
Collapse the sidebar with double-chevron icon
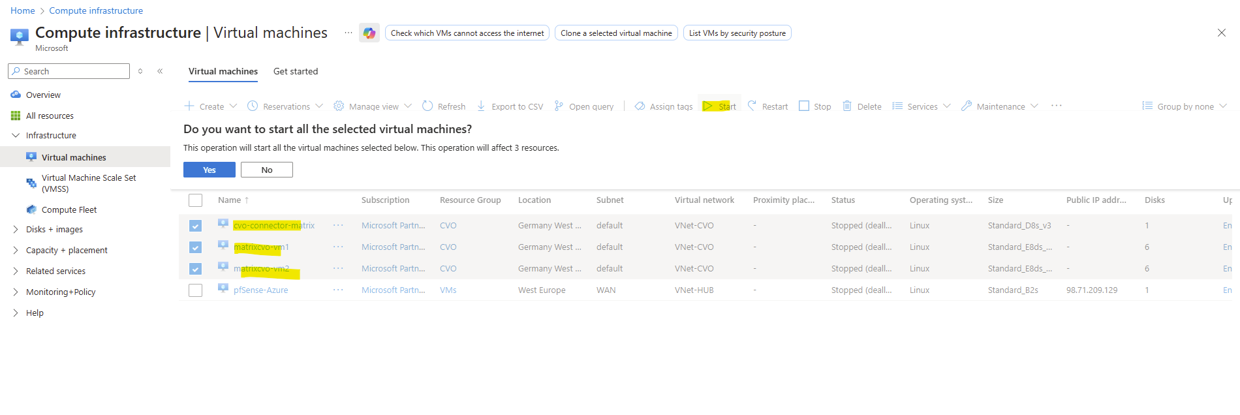click(160, 71)
